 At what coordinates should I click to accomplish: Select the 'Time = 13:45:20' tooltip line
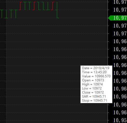(x=94, y=72)
